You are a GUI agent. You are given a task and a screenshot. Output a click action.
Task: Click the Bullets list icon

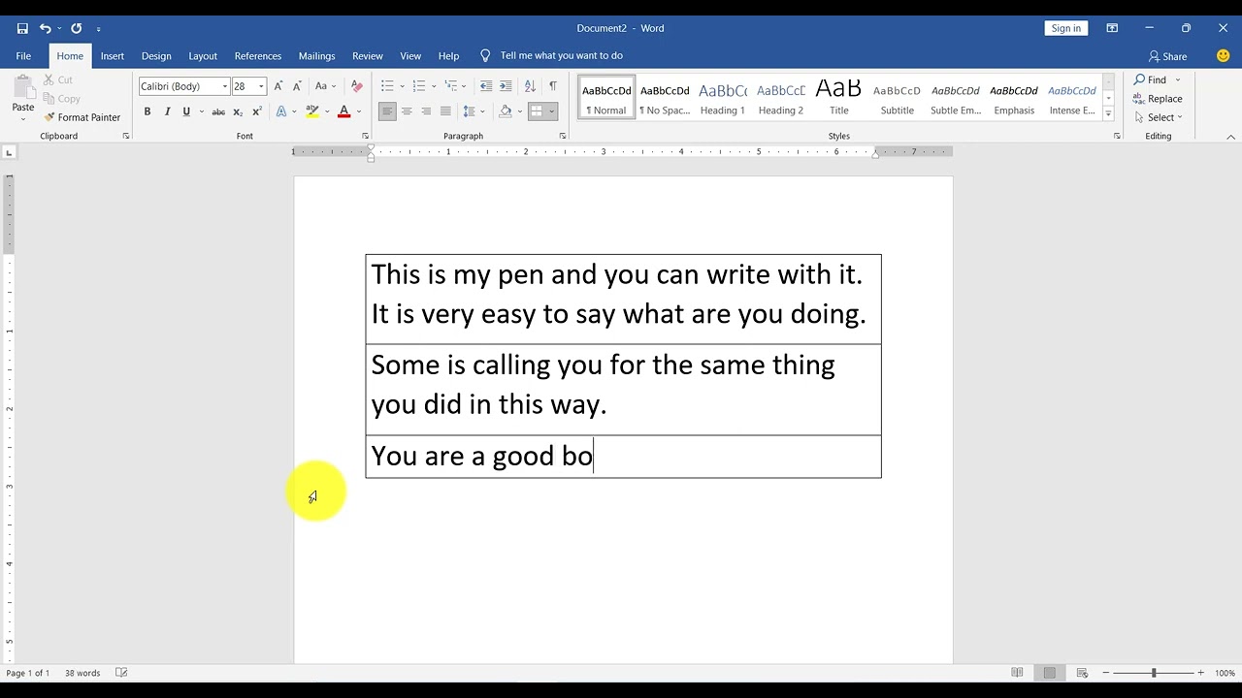pyautogui.click(x=387, y=86)
